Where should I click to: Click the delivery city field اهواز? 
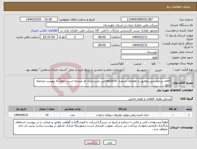point(140,57)
